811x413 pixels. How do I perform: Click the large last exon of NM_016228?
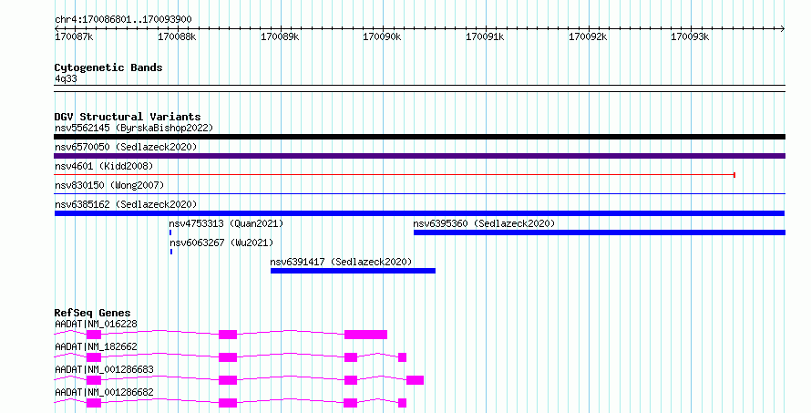365,335
